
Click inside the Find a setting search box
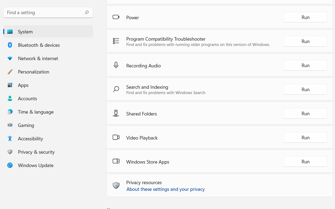click(x=43, y=12)
